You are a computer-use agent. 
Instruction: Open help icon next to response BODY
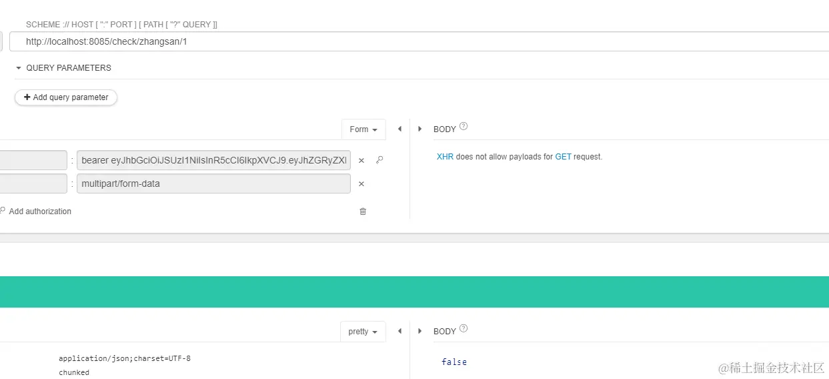click(x=464, y=328)
